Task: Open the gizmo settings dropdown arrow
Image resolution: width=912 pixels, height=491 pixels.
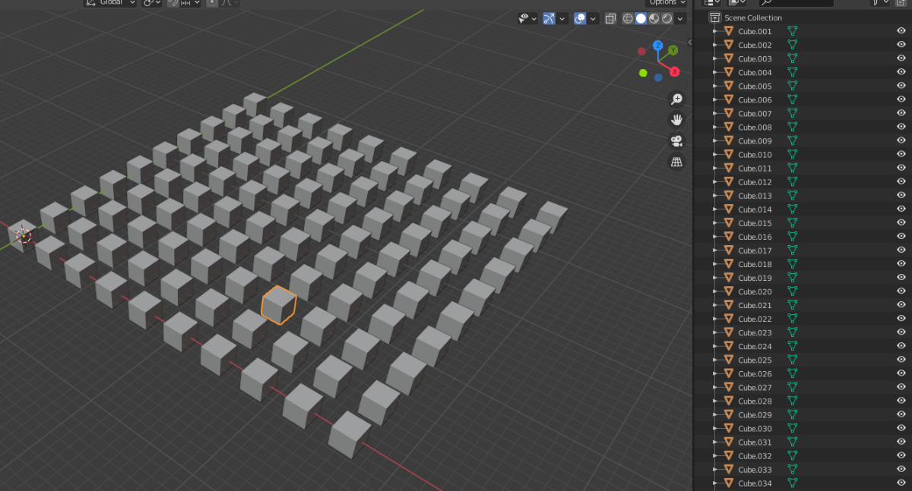Action: pos(563,18)
